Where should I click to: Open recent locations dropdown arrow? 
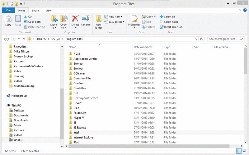(x=19, y=39)
